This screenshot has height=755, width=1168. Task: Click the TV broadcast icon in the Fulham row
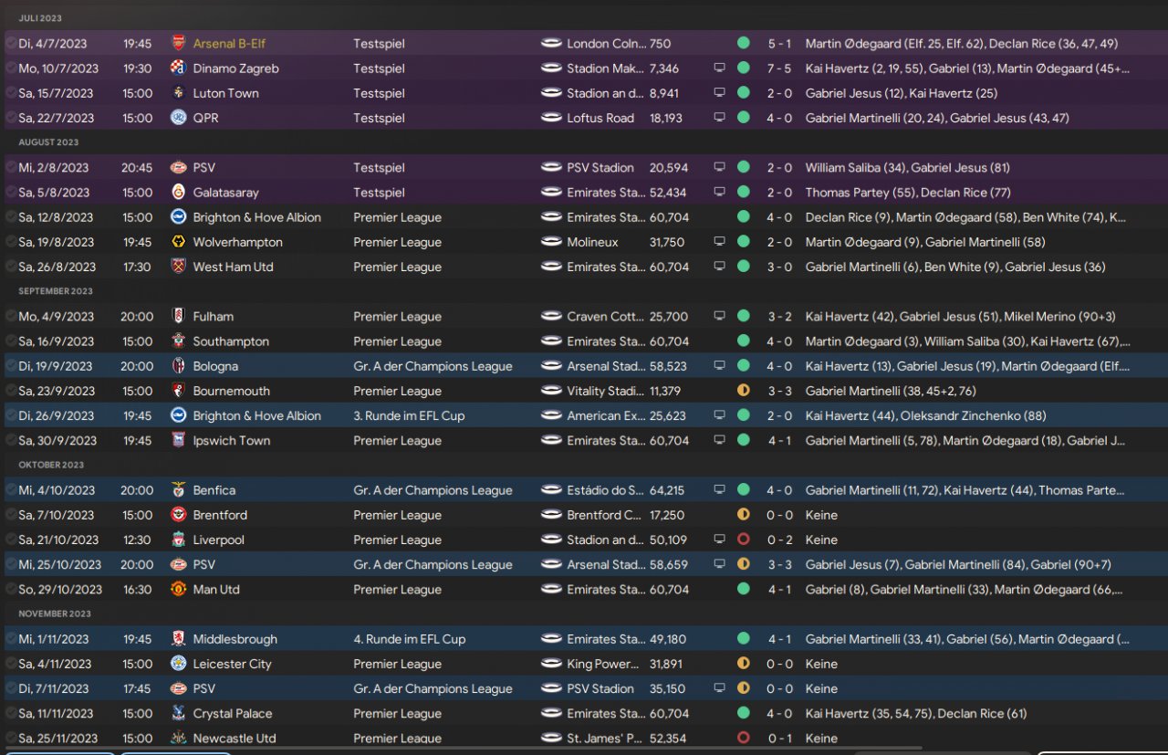point(719,317)
